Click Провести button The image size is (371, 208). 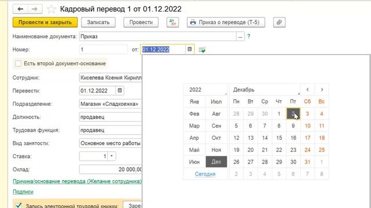pos(141,23)
